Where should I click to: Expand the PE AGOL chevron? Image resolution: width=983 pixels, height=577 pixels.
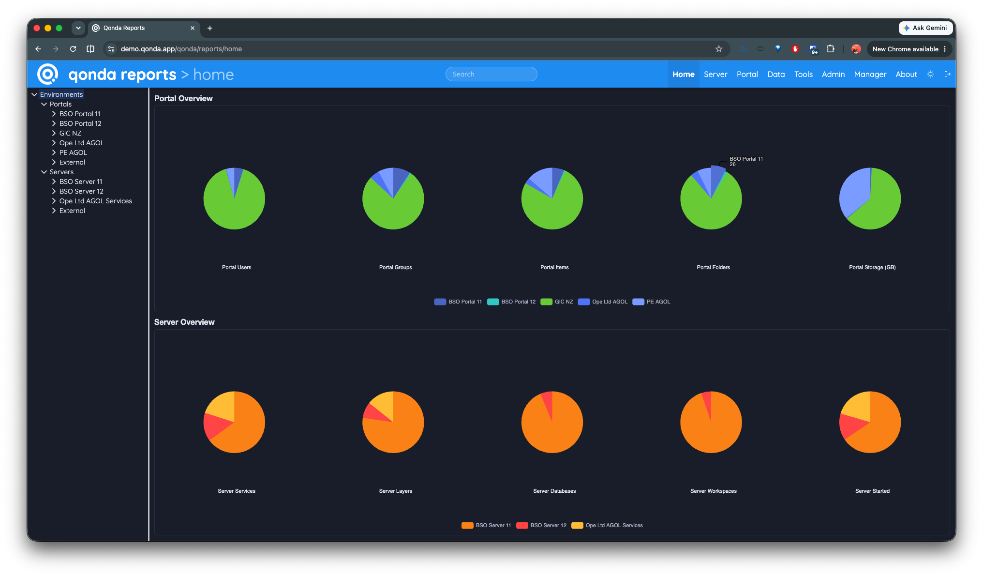click(x=54, y=152)
